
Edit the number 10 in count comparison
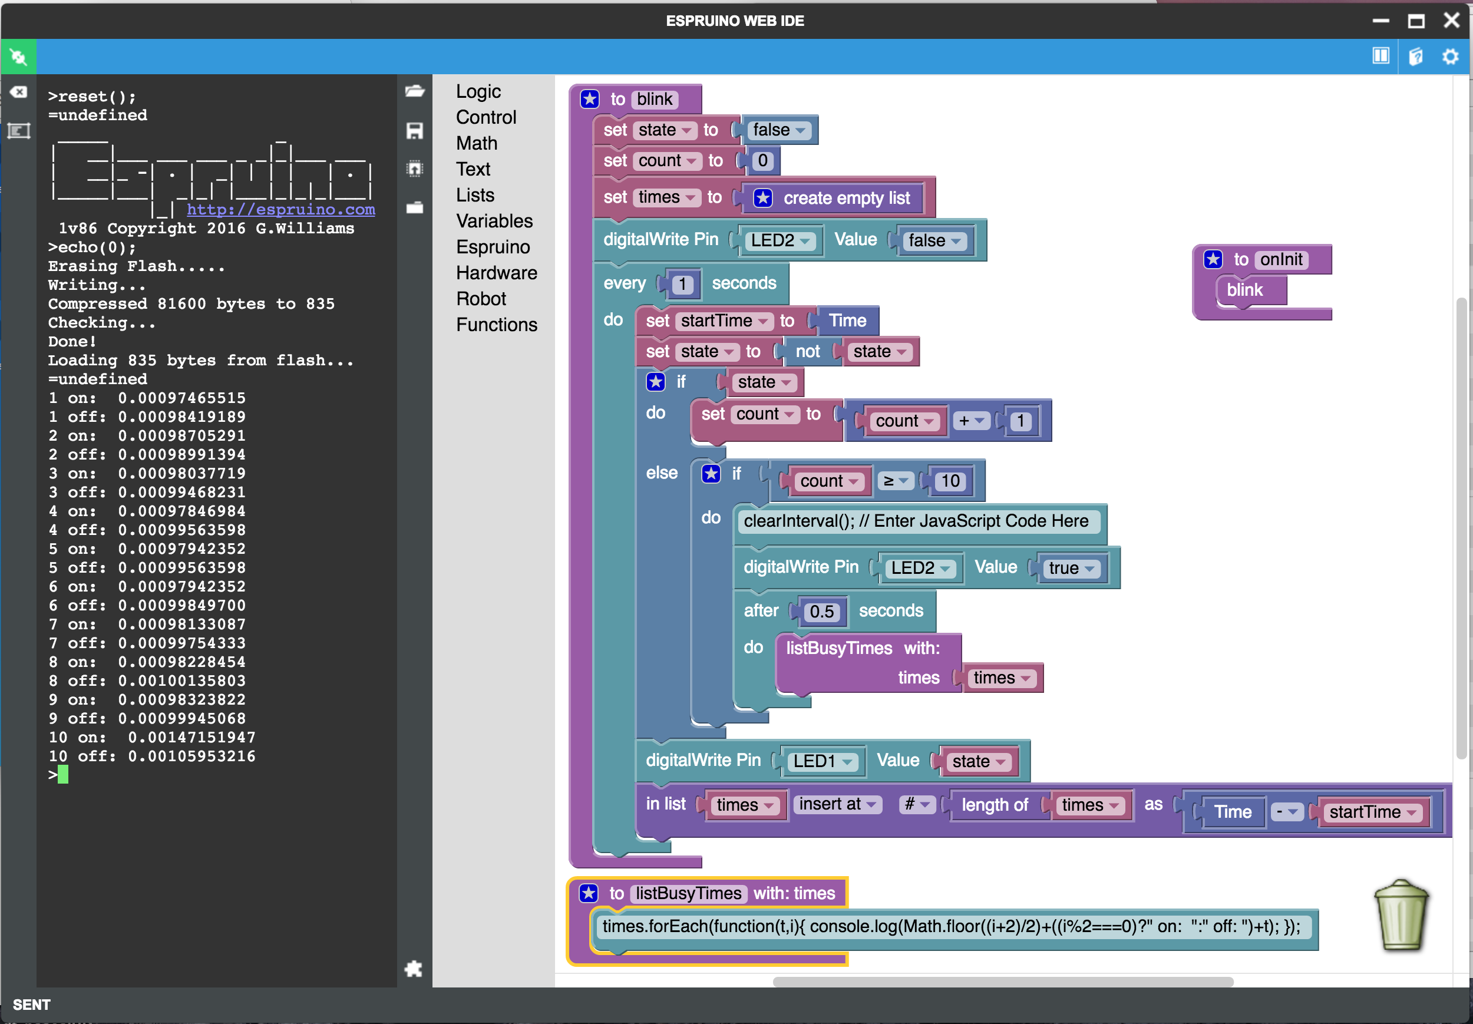pos(949,481)
